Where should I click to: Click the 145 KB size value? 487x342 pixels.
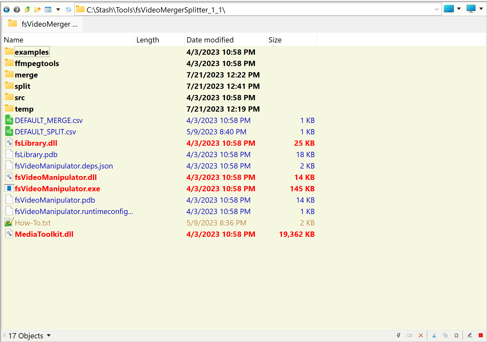(302, 189)
